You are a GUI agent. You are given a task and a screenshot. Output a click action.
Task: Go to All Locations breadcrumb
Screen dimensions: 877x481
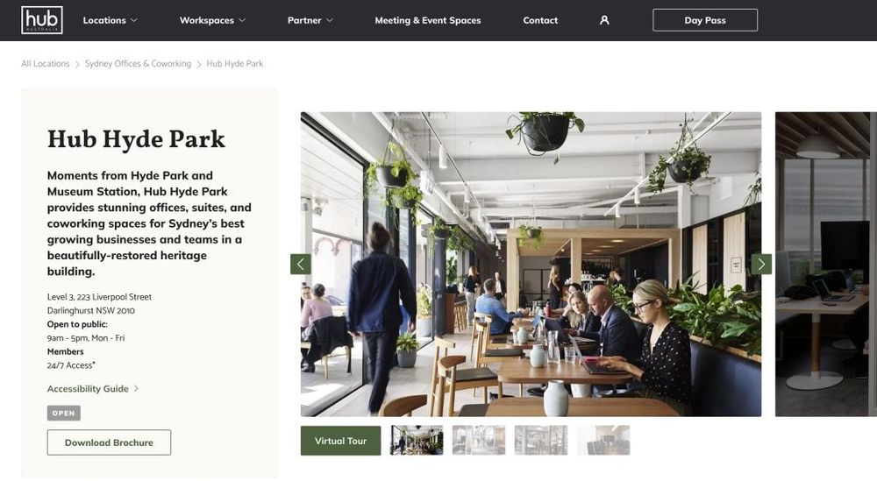46,64
